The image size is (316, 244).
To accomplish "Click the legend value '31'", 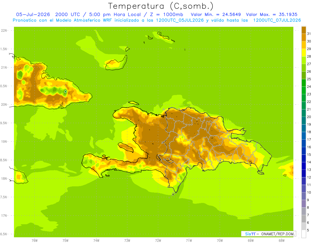I will click(309, 34).
